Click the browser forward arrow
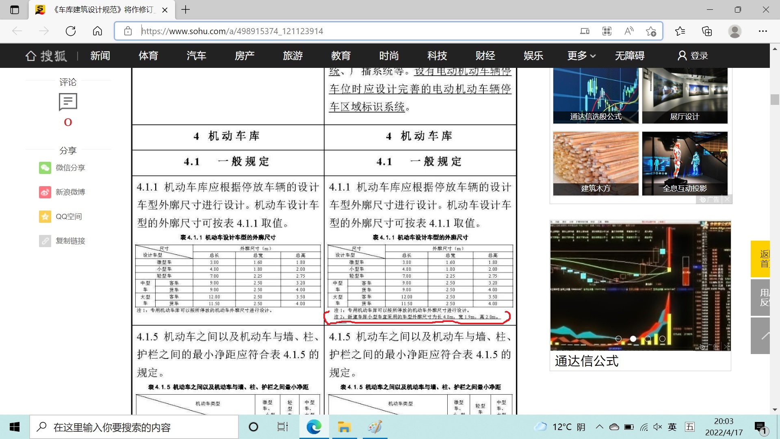 44,31
